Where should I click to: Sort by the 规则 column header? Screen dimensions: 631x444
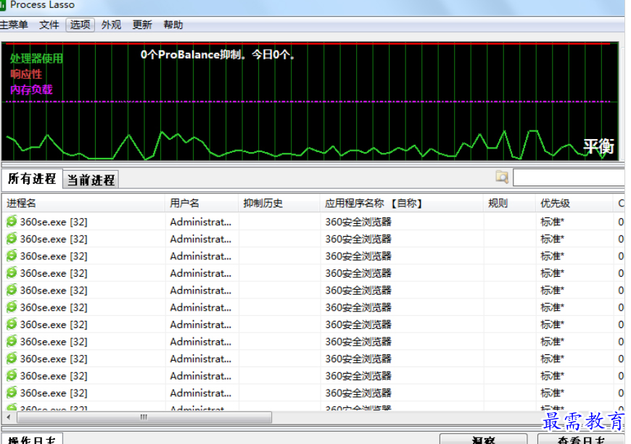[509, 204]
